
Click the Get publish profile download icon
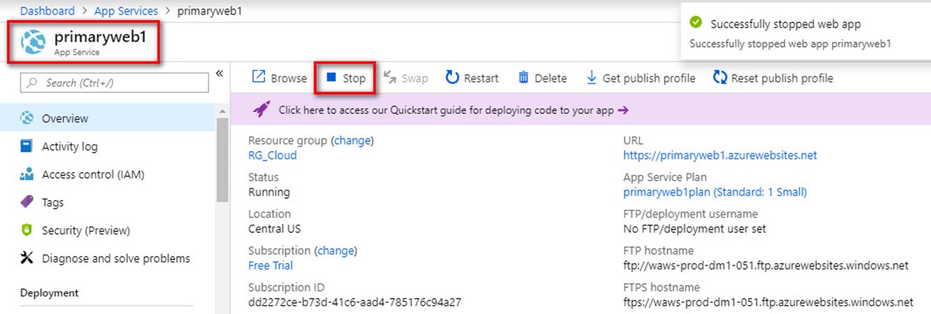(591, 78)
